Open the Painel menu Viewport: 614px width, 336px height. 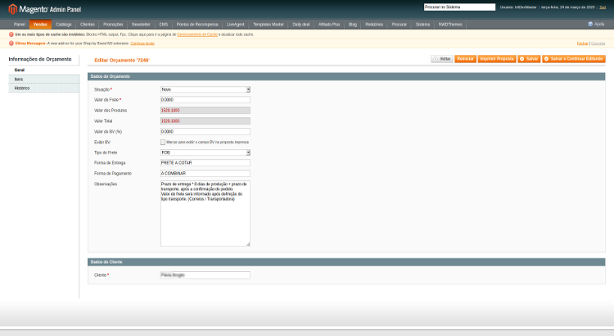19,25
